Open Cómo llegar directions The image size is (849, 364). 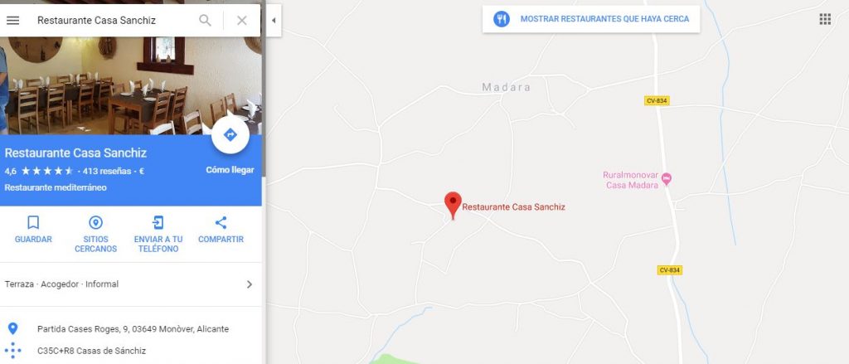[x=230, y=170]
